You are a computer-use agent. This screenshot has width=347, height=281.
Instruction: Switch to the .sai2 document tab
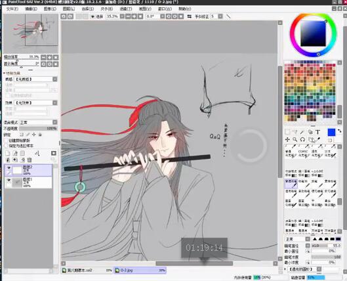click(87, 270)
